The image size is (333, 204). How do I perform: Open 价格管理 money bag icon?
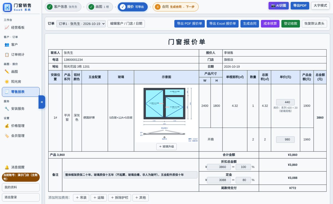tap(7, 126)
